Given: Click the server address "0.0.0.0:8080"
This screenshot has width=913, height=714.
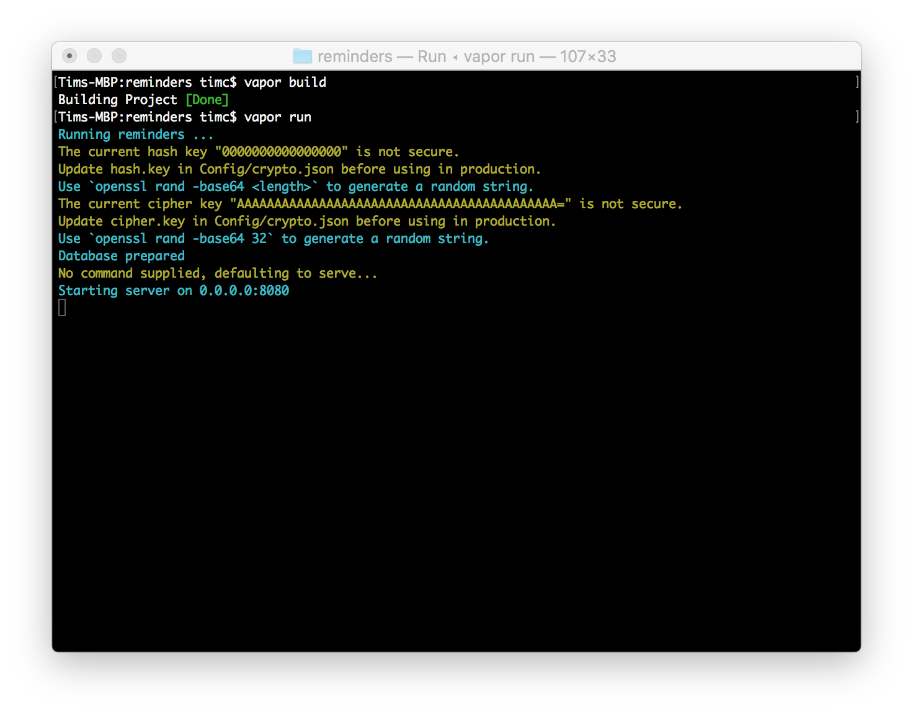Looking at the screenshot, I should [244, 291].
